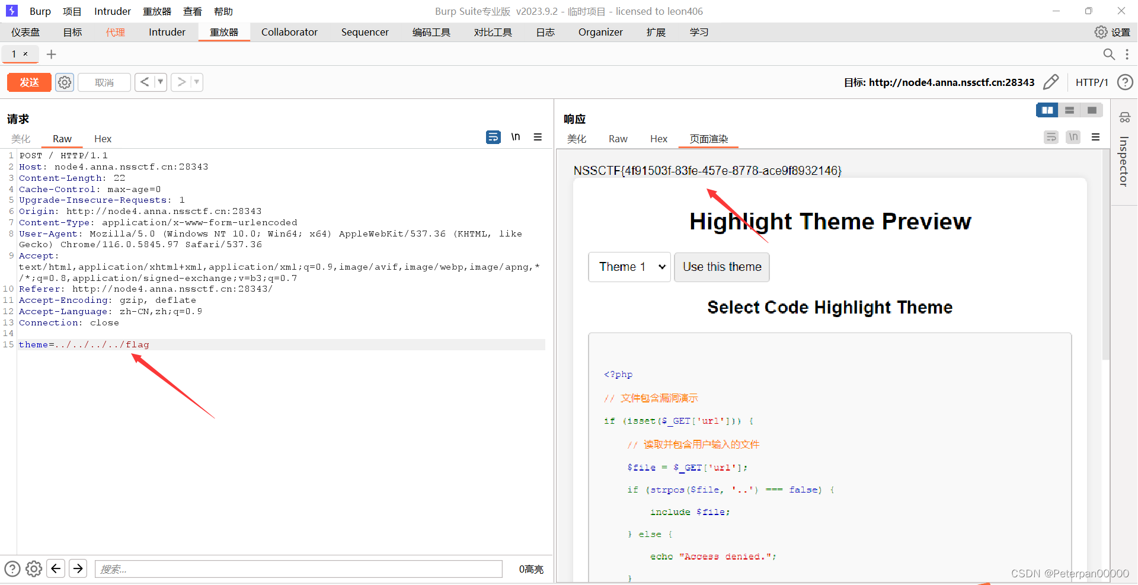Image resolution: width=1138 pixels, height=585 pixels.
Task: Switch to the 学习 tab
Action: 699,32
